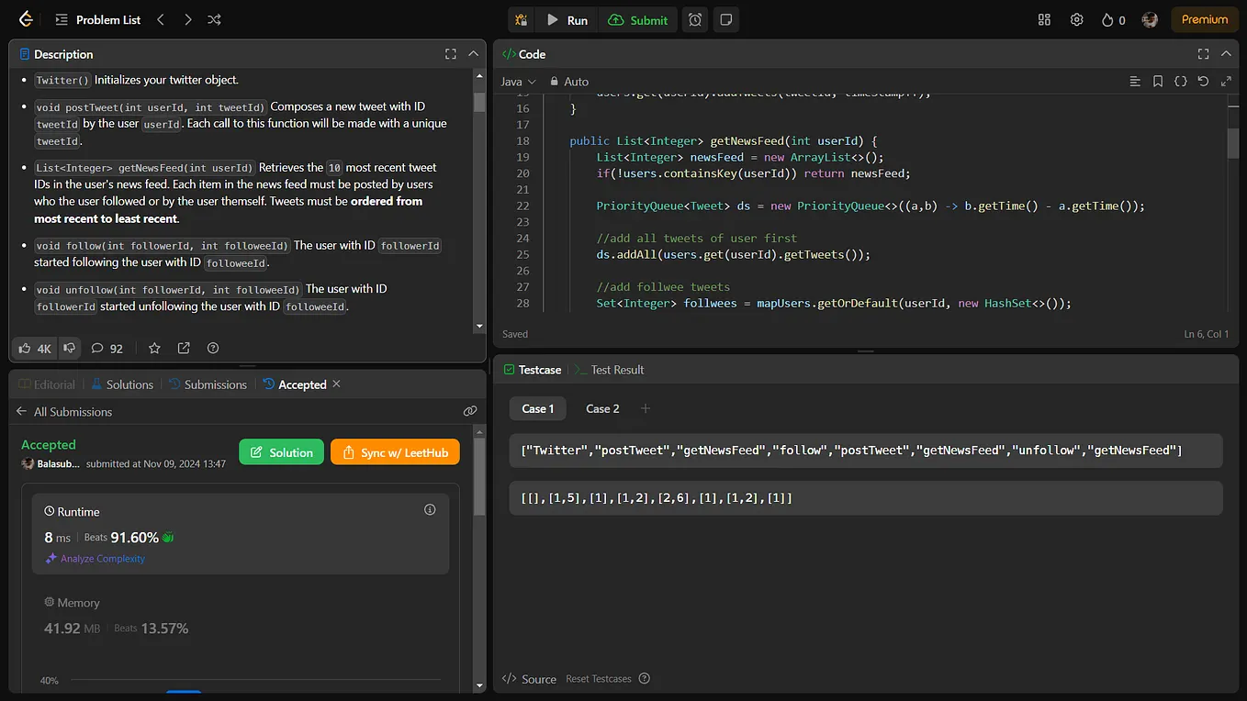Collapse the Code panel chevron
Image resolution: width=1247 pixels, height=701 pixels.
tap(1227, 54)
